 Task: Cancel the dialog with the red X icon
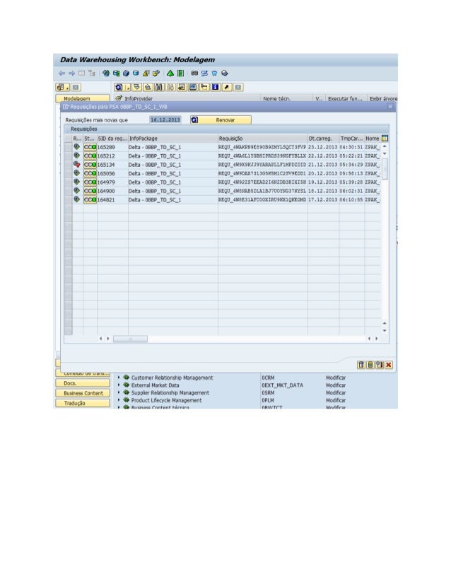[388, 365]
